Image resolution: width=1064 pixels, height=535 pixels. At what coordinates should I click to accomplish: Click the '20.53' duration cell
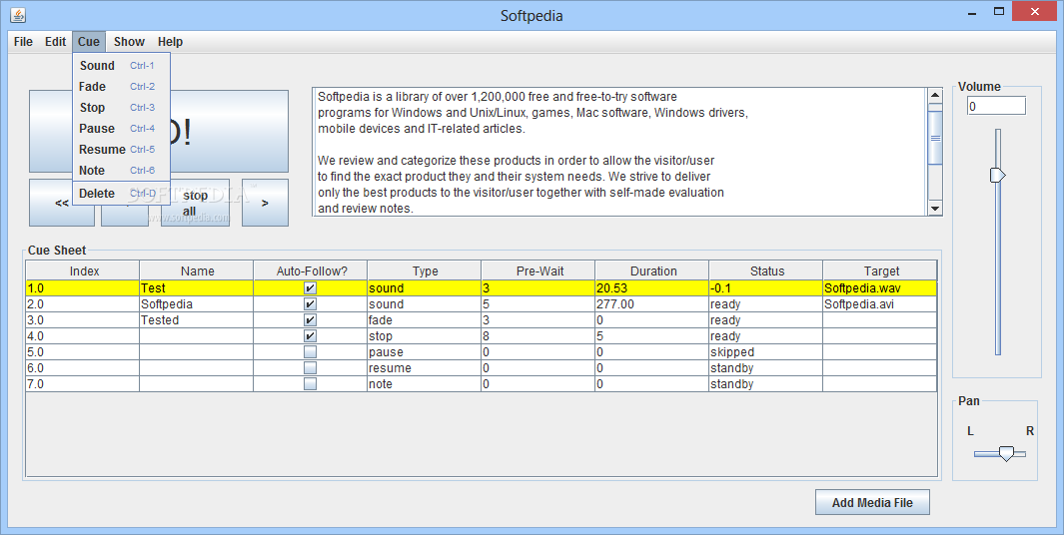click(652, 288)
